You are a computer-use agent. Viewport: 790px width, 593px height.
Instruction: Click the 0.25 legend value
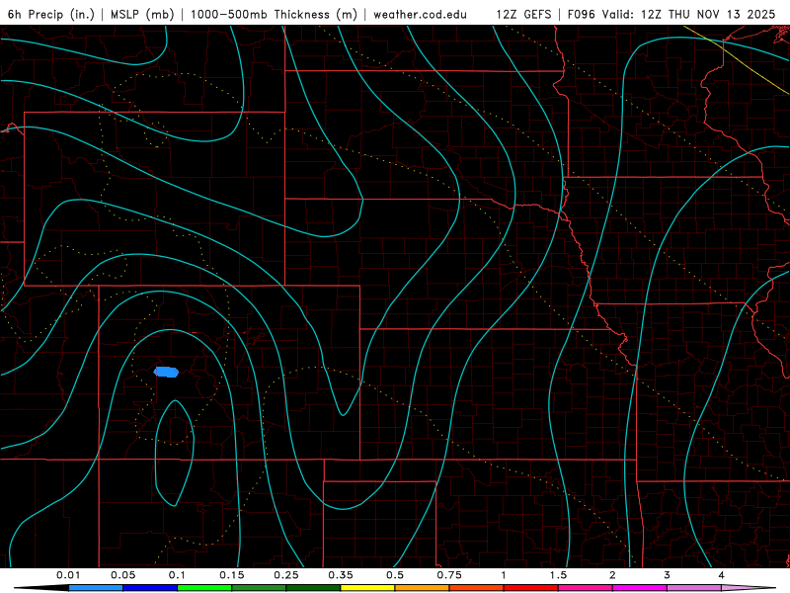pyautogui.click(x=286, y=575)
